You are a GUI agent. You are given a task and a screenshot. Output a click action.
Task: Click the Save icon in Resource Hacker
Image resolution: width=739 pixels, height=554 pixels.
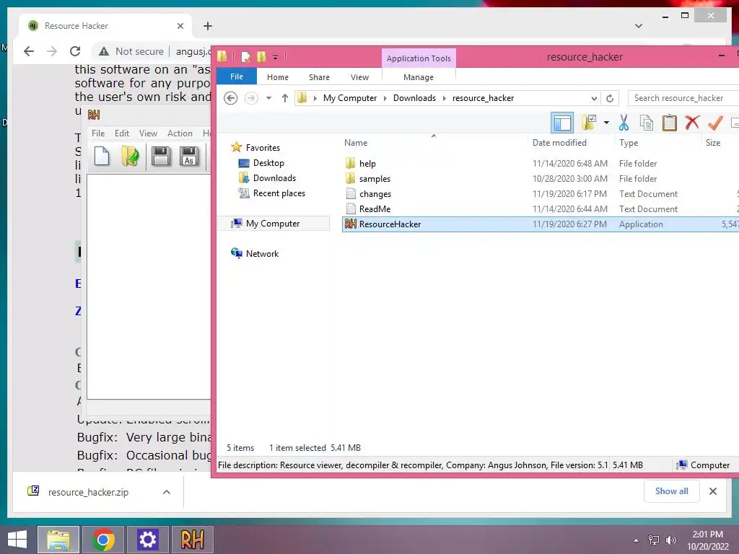(x=161, y=156)
